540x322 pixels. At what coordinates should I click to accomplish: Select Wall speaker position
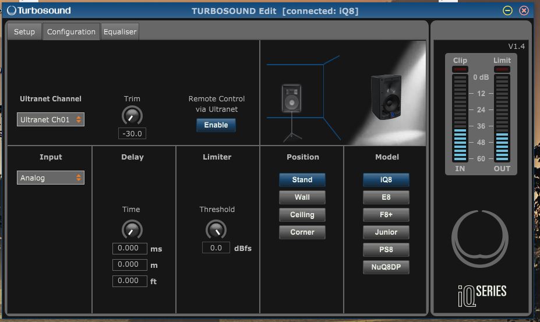coord(302,197)
